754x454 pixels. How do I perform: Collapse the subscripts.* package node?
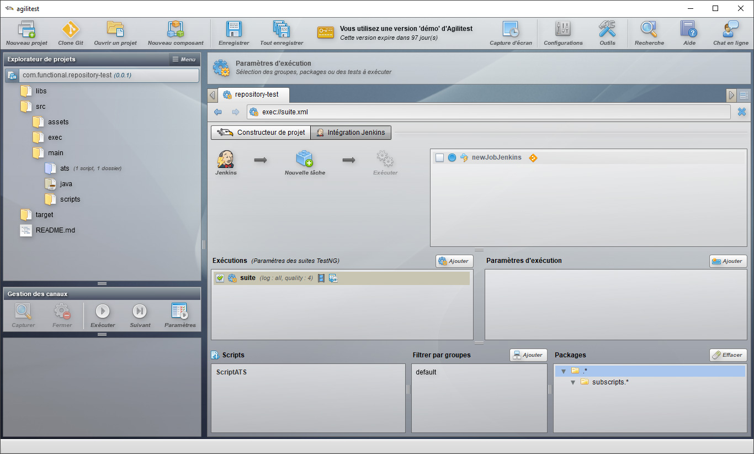[x=573, y=382]
